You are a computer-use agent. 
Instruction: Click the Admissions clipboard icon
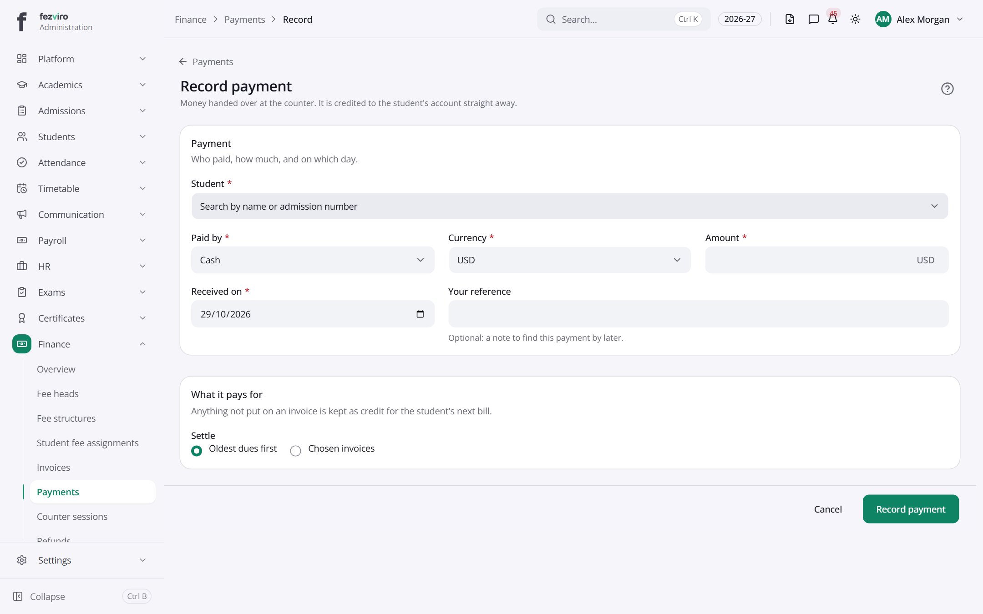(22, 111)
